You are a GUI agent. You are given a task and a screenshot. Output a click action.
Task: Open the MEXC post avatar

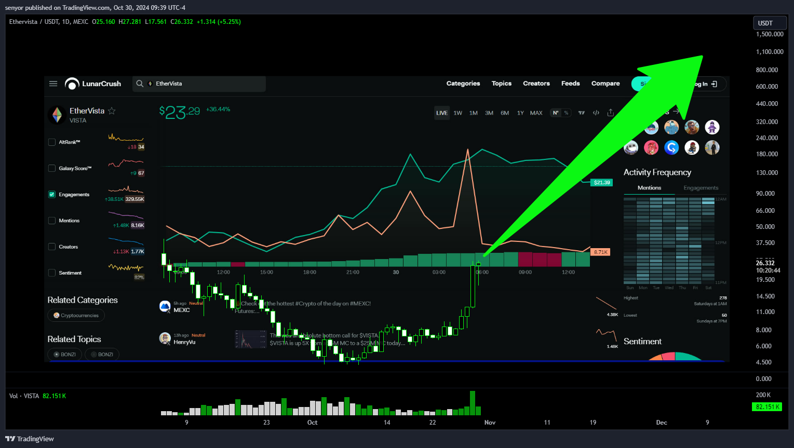point(165,306)
